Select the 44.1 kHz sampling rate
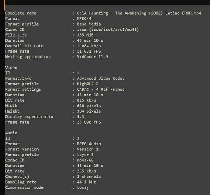Image resolution: width=210 pixels, height=195 pixels. [x=86, y=182]
